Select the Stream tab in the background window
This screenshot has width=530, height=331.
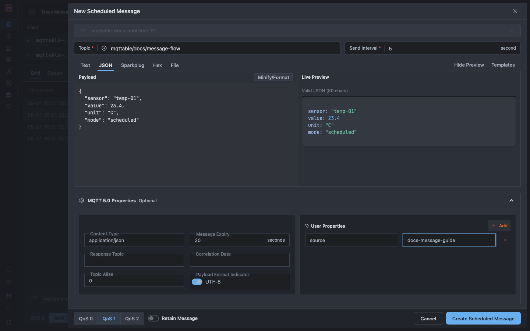[55, 73]
